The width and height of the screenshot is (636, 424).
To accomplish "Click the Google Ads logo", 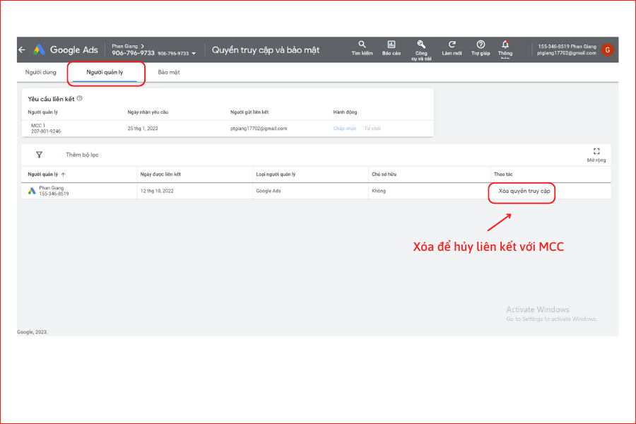I will (x=40, y=50).
